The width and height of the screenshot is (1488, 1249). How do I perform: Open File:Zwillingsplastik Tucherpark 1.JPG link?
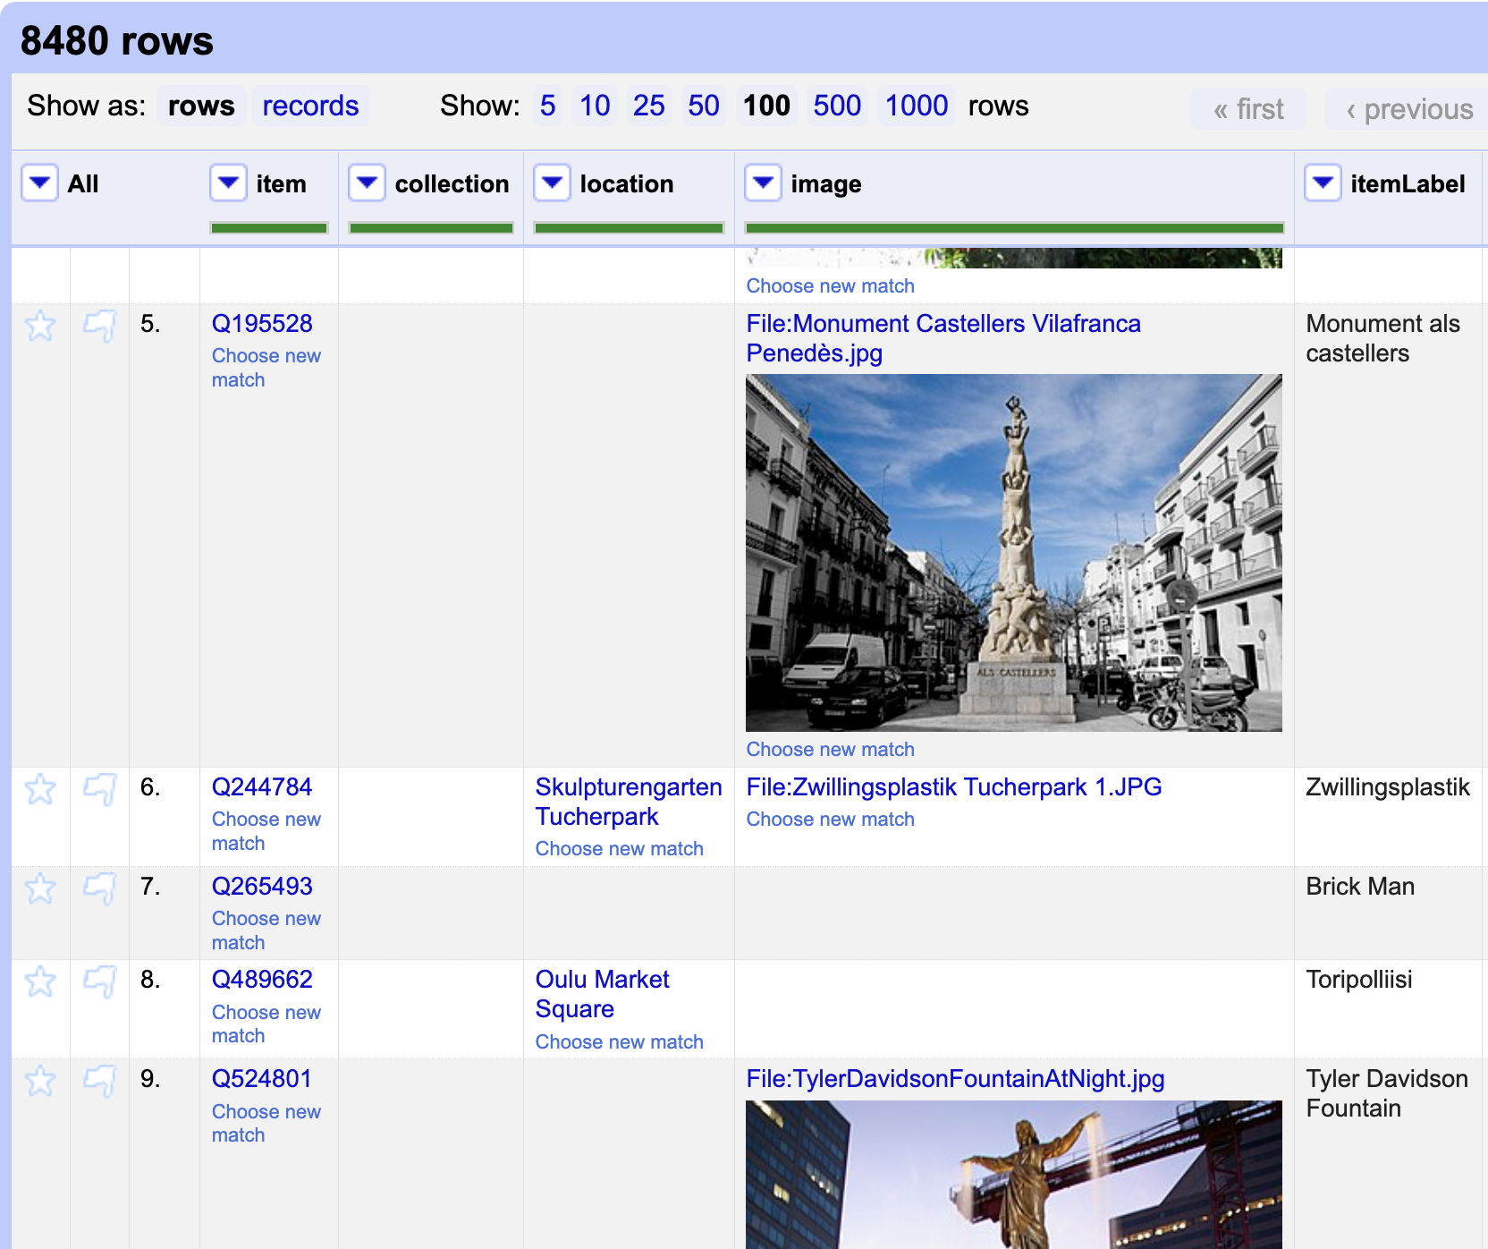[x=954, y=787]
